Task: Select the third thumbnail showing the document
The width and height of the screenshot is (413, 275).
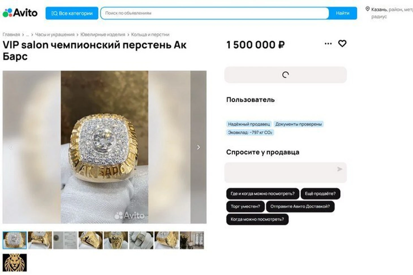Action: [65, 240]
